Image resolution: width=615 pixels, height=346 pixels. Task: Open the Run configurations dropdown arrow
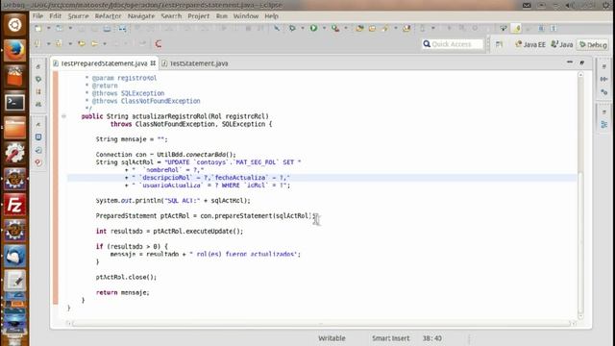coord(324,28)
